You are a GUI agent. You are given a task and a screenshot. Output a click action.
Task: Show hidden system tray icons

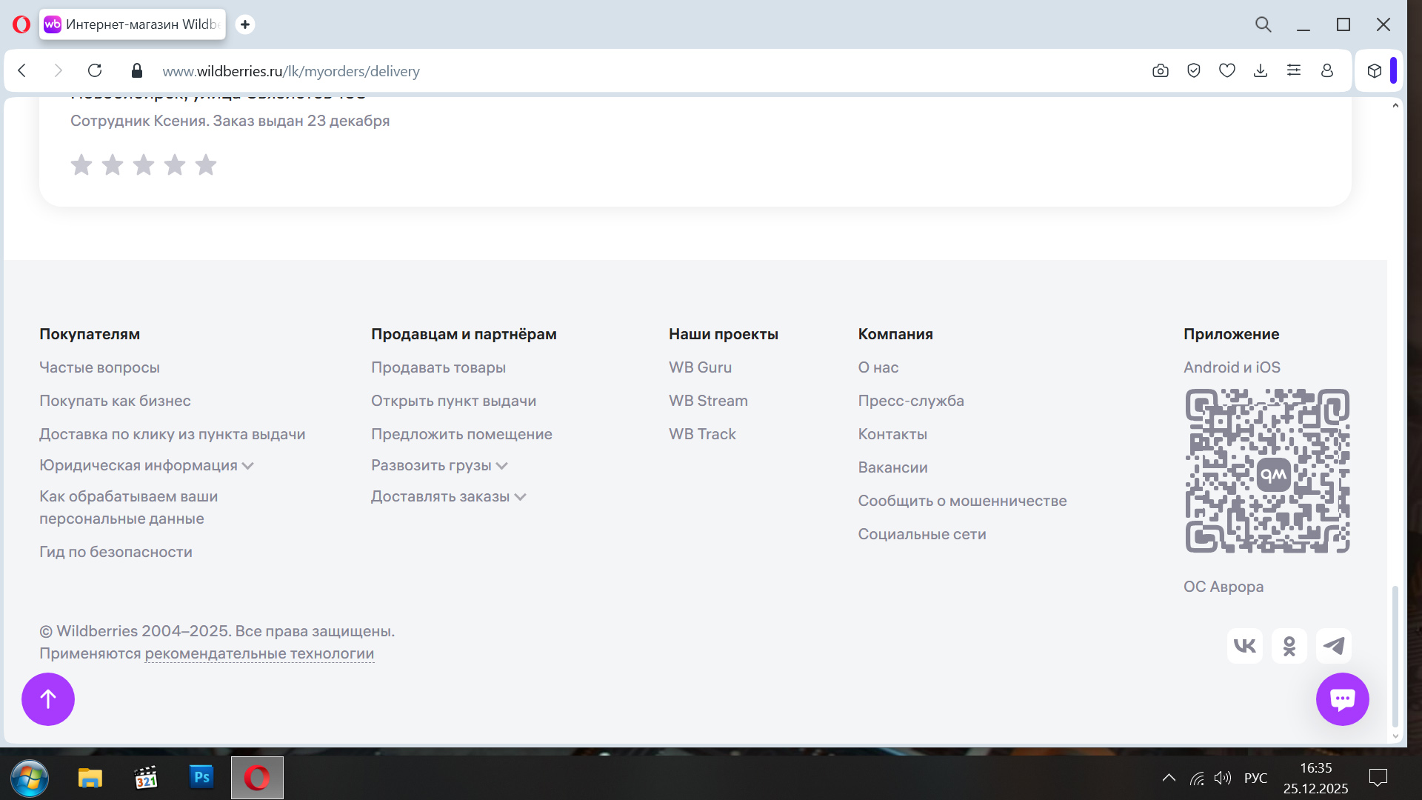tap(1169, 778)
